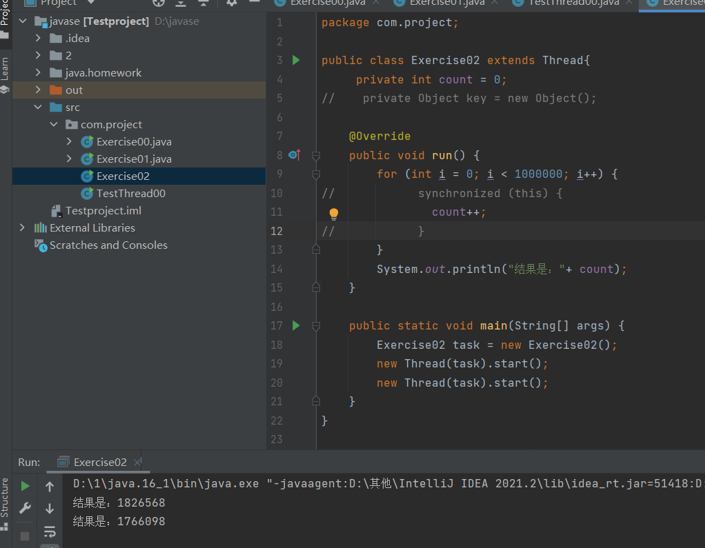This screenshot has width=705, height=548.
Task: Click the .idea folder icon
Action: pos(56,39)
